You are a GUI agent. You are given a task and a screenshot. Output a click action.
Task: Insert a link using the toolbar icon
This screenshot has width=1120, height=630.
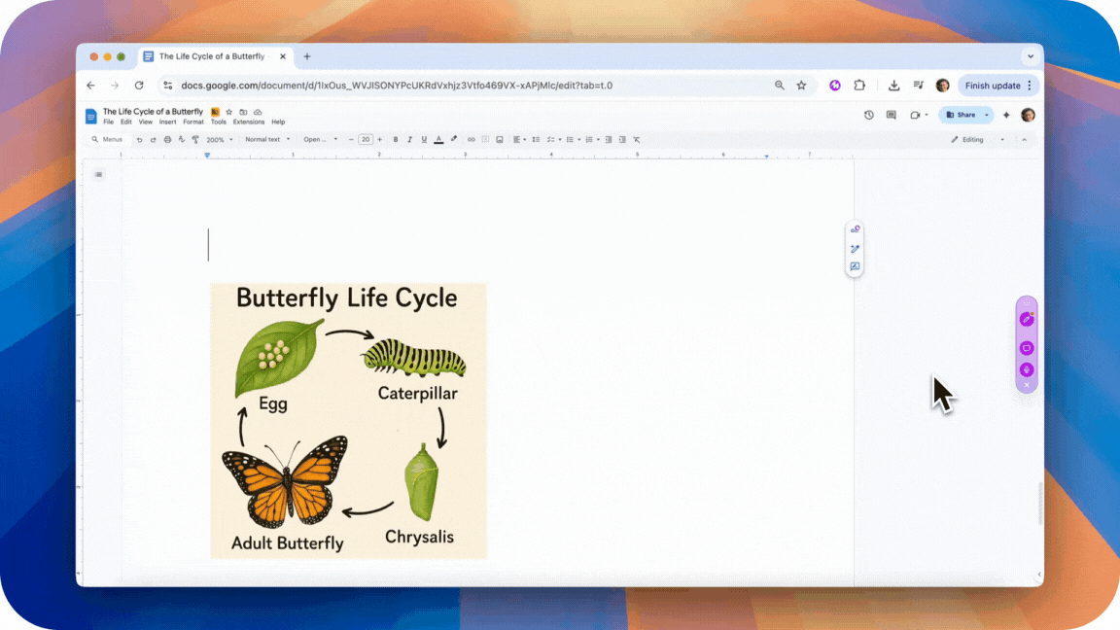pyautogui.click(x=471, y=139)
